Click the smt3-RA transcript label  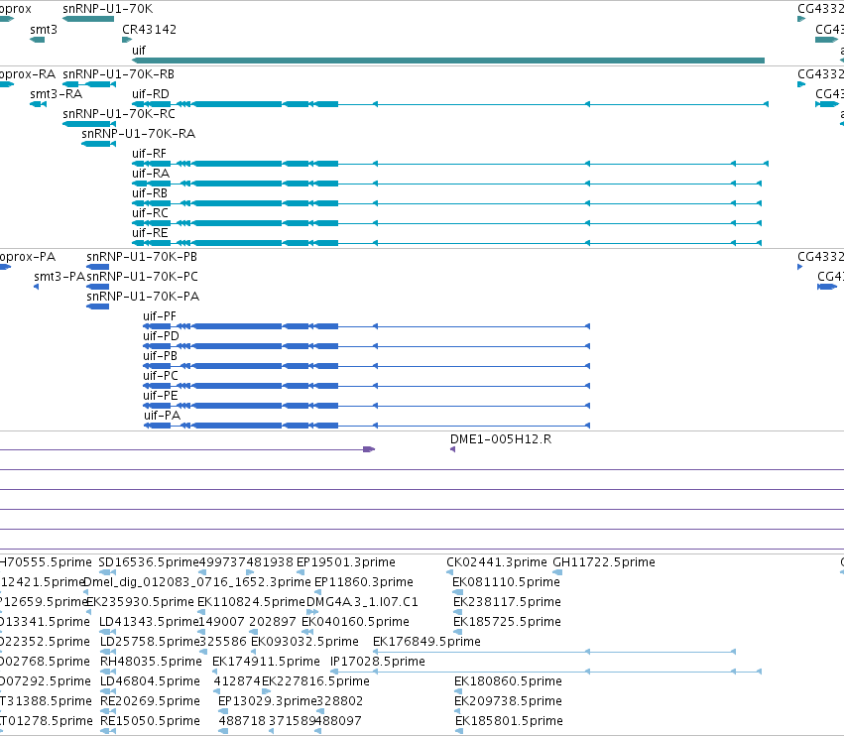56,94
